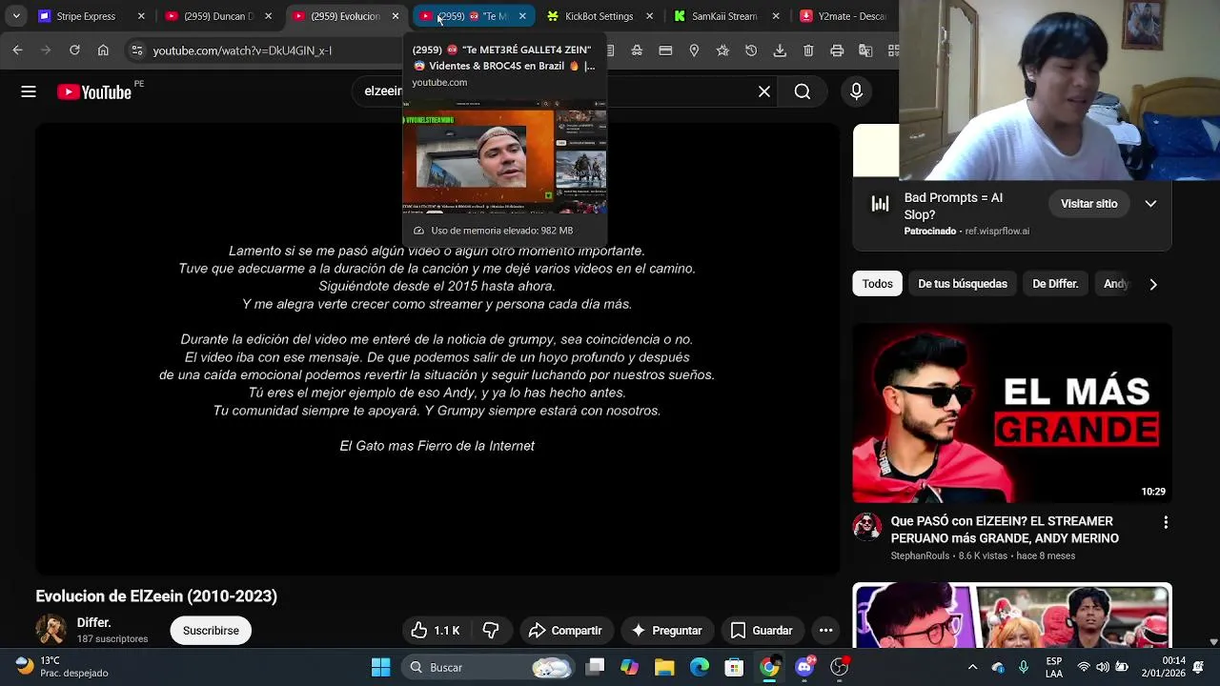Open the payment card toolbar icon
This screenshot has width=1220, height=686.
point(665,50)
